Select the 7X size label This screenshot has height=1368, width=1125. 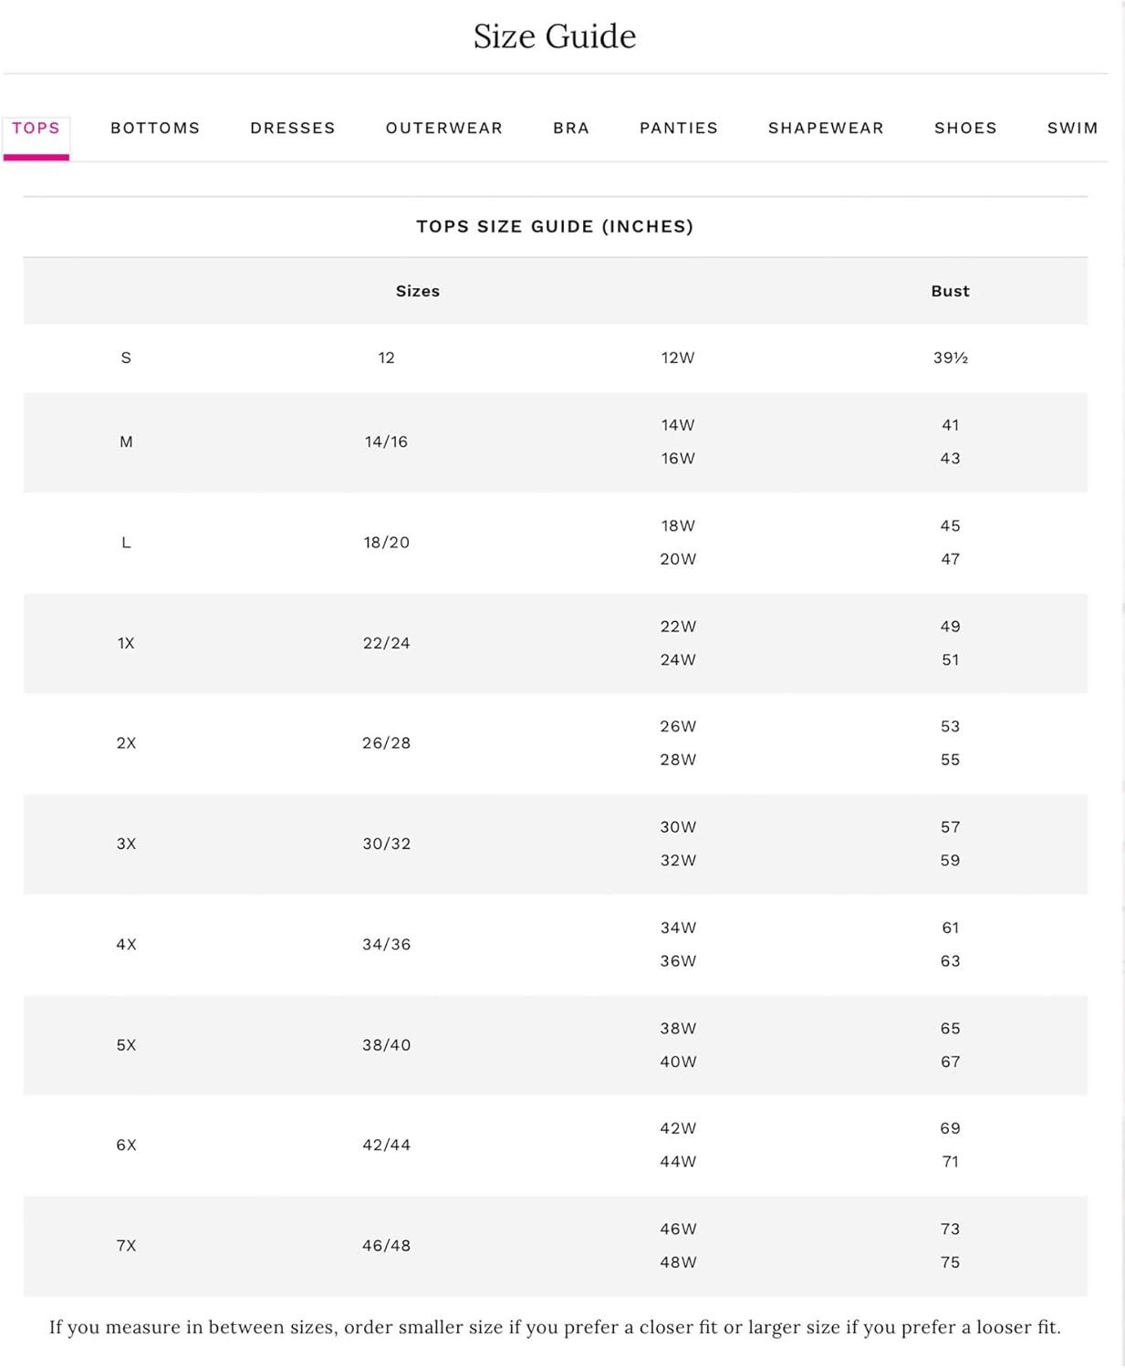tap(126, 1246)
